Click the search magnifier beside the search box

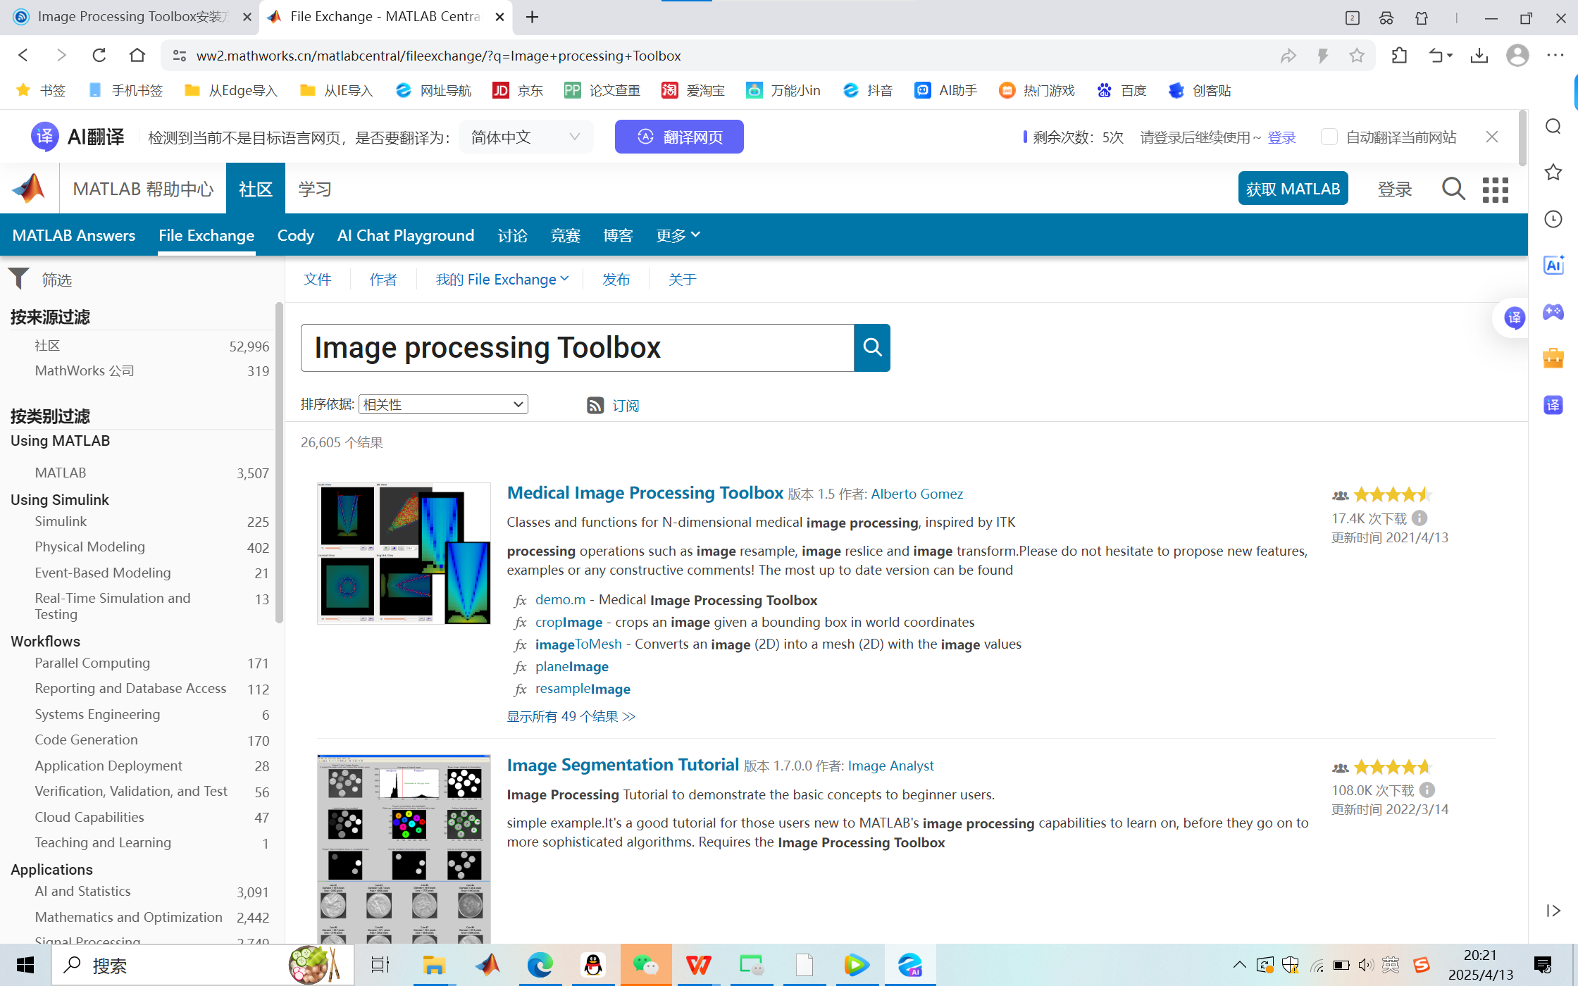[872, 347]
